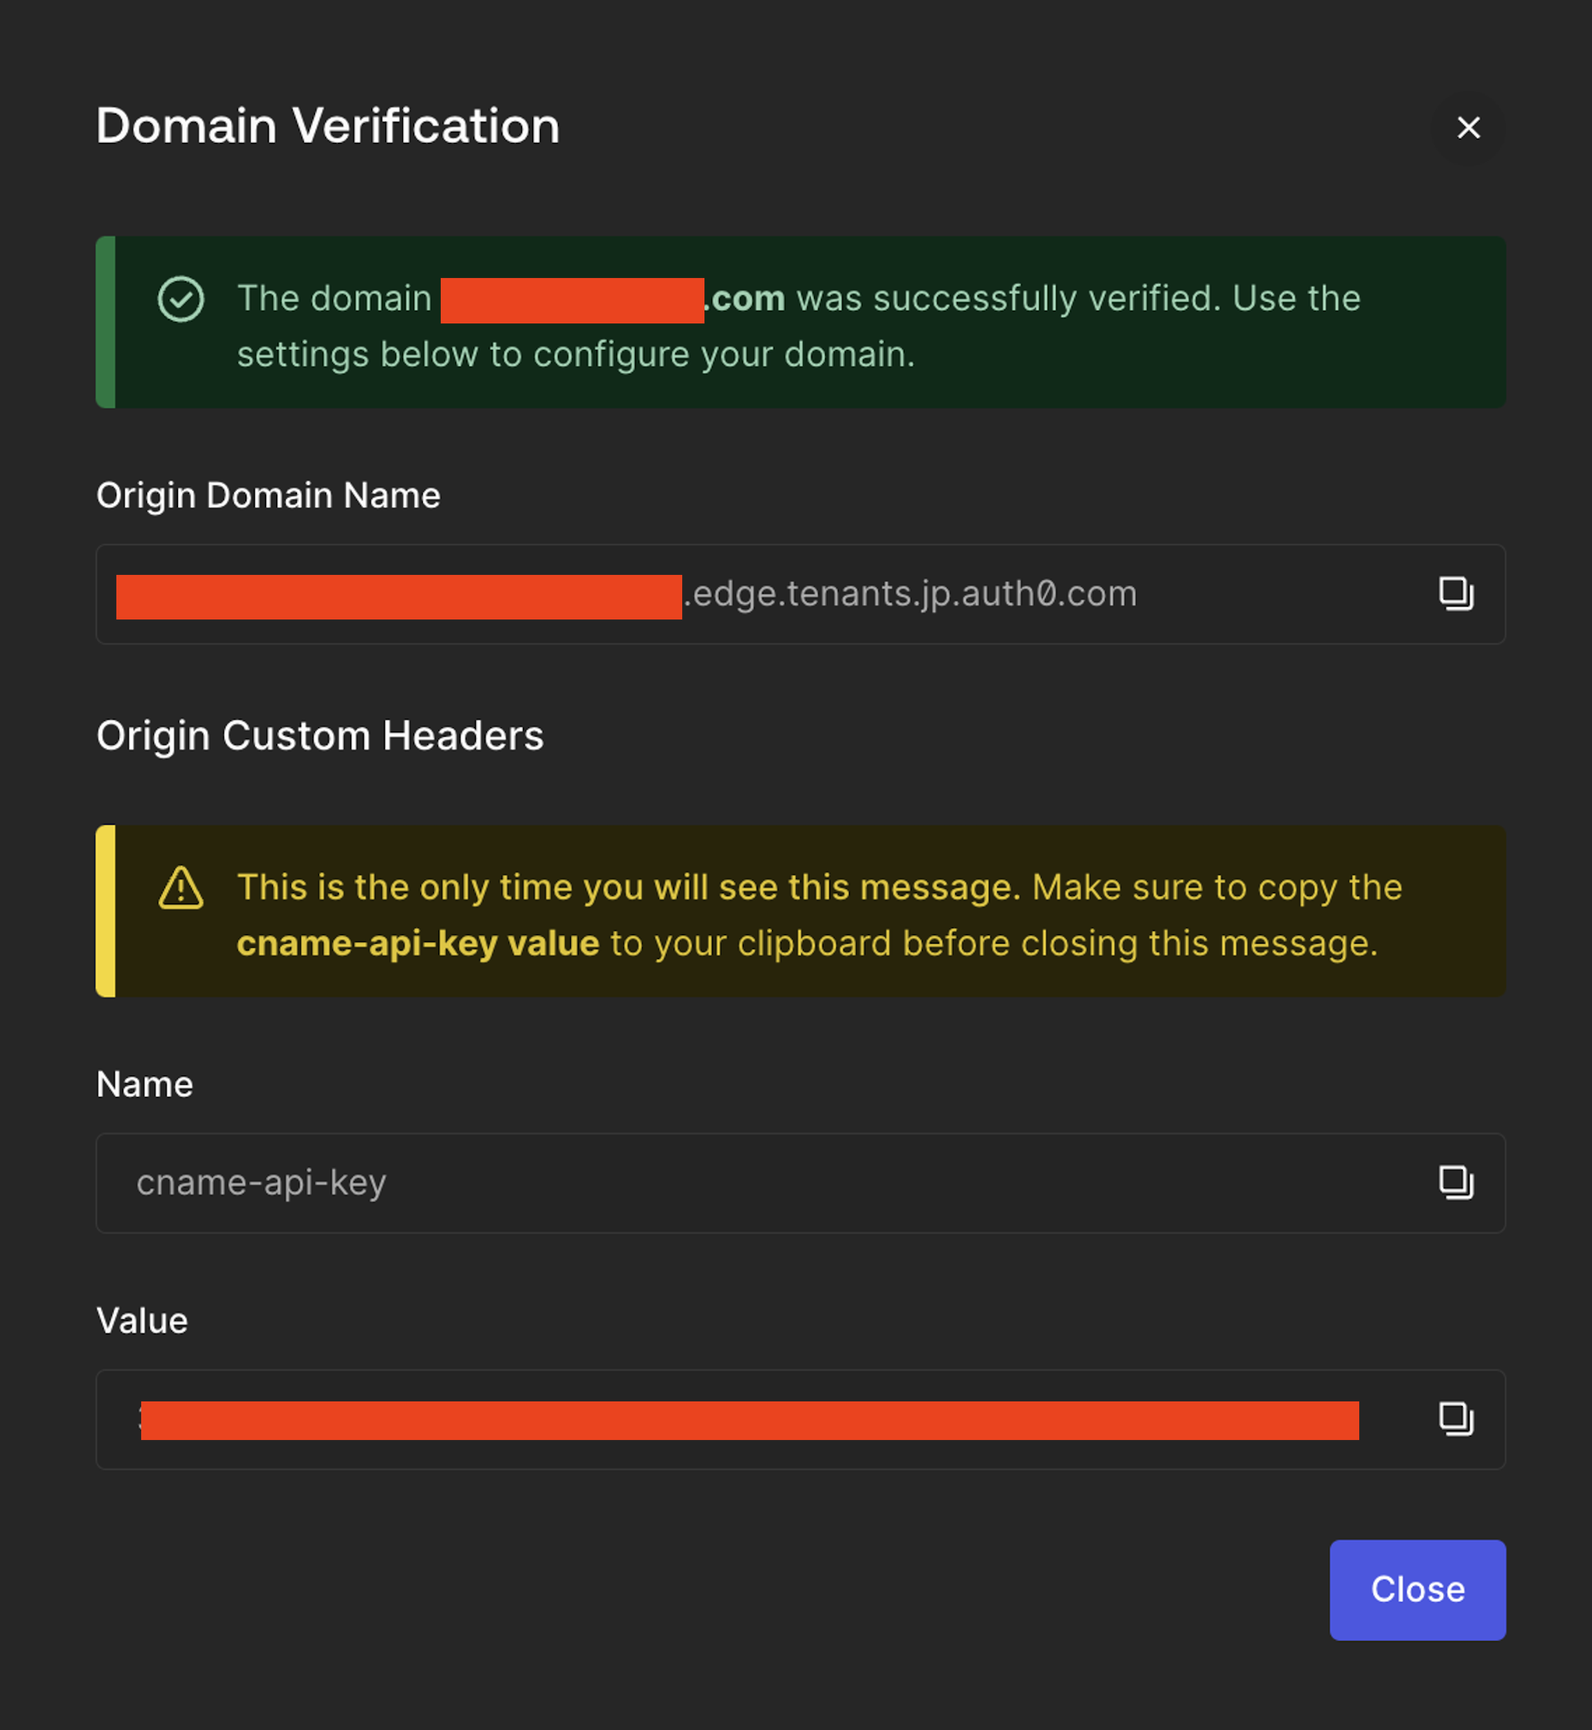Click the bold .com domain suffix

click(x=747, y=299)
